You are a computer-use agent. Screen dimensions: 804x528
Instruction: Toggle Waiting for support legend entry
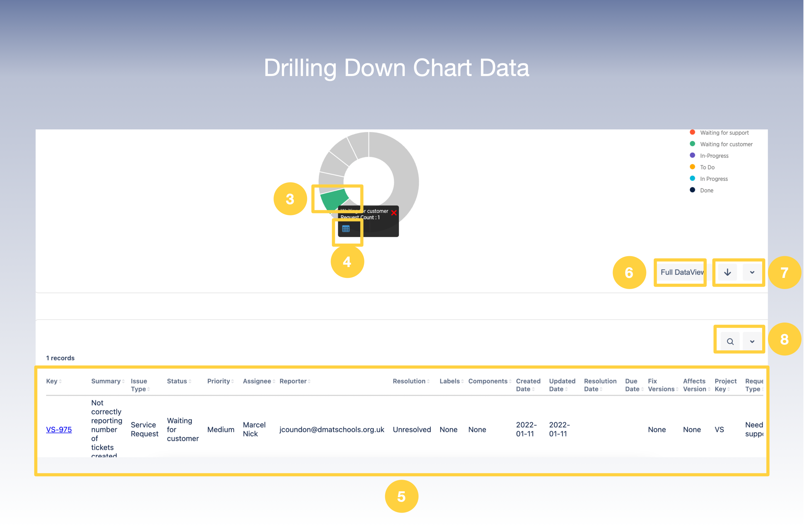(724, 133)
